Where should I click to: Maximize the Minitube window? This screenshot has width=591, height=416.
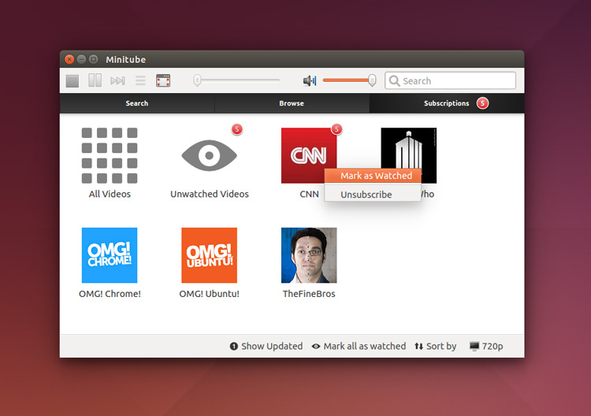[94, 59]
